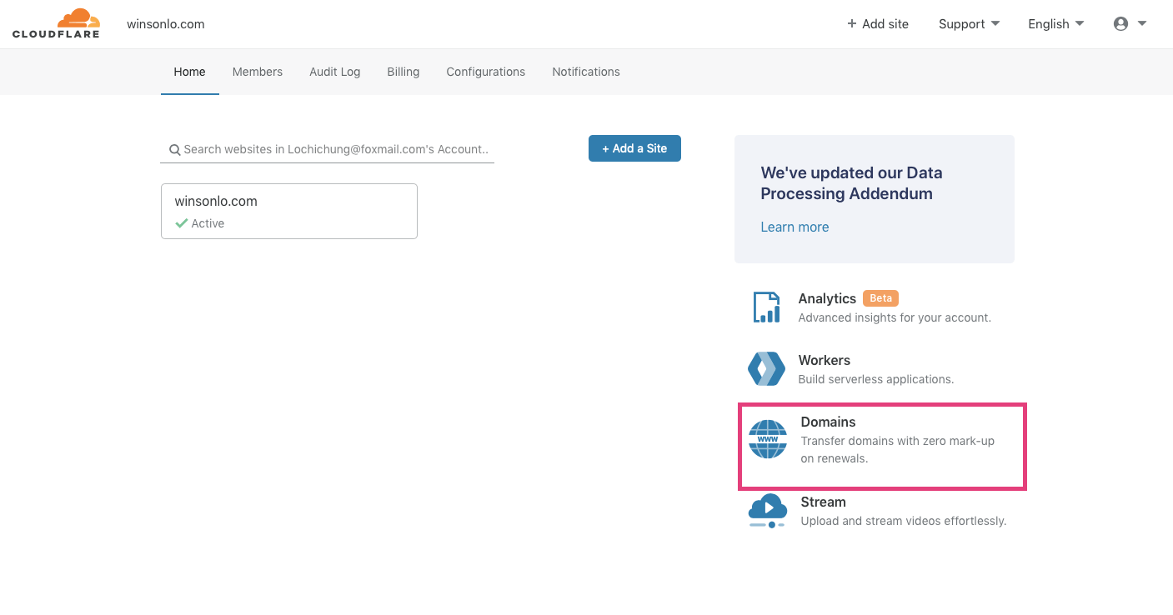1173x615 pixels.
Task: Open the Configurations tab
Action: [486, 72]
